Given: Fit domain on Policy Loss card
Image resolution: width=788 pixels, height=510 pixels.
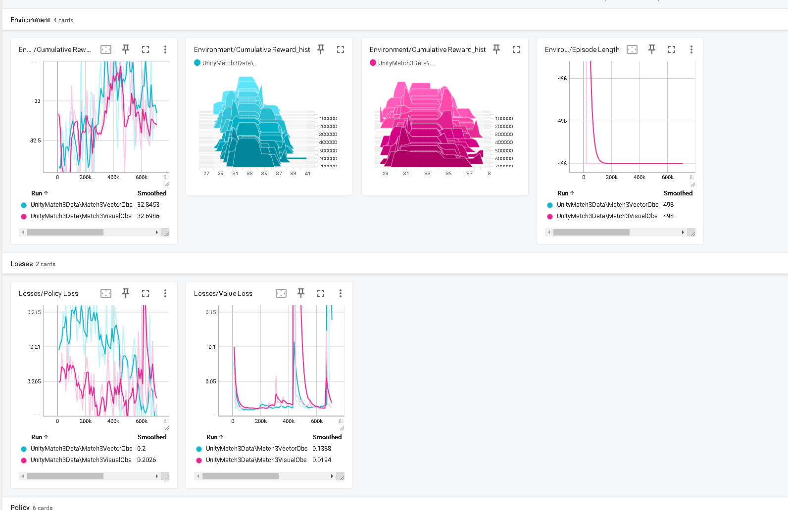Looking at the screenshot, I should point(106,293).
